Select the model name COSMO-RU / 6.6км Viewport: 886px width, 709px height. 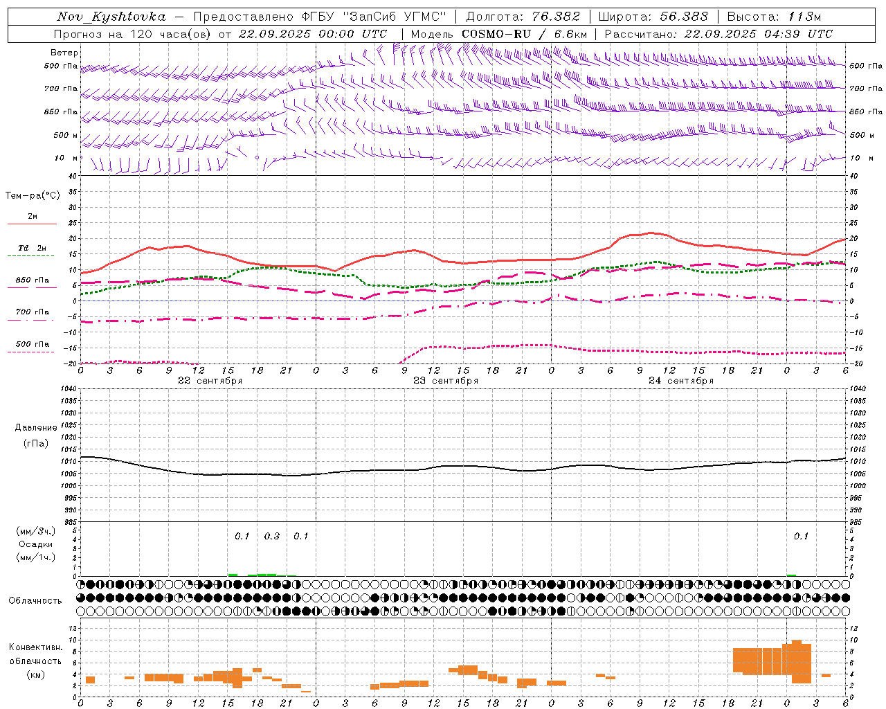click(524, 34)
